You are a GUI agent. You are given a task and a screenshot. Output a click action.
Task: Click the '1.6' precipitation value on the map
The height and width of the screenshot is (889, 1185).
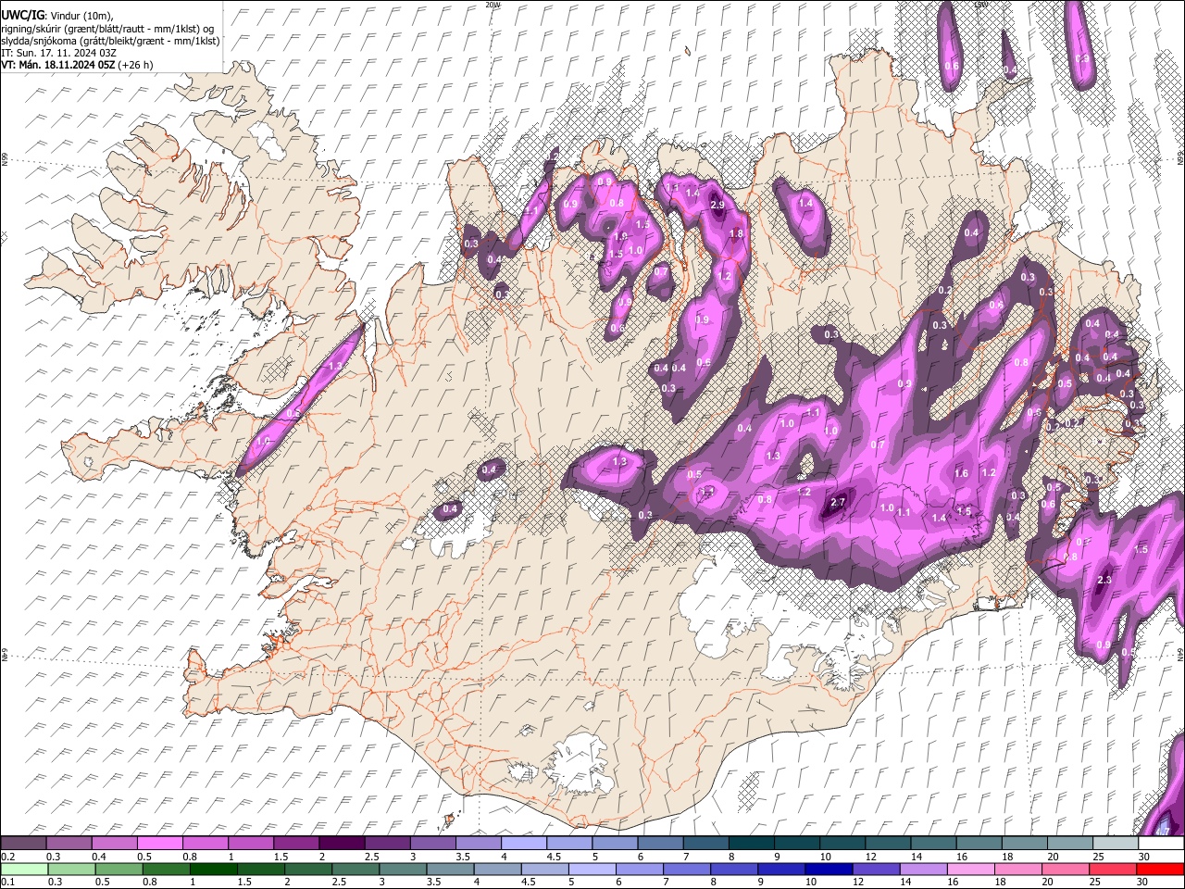pos(961,473)
